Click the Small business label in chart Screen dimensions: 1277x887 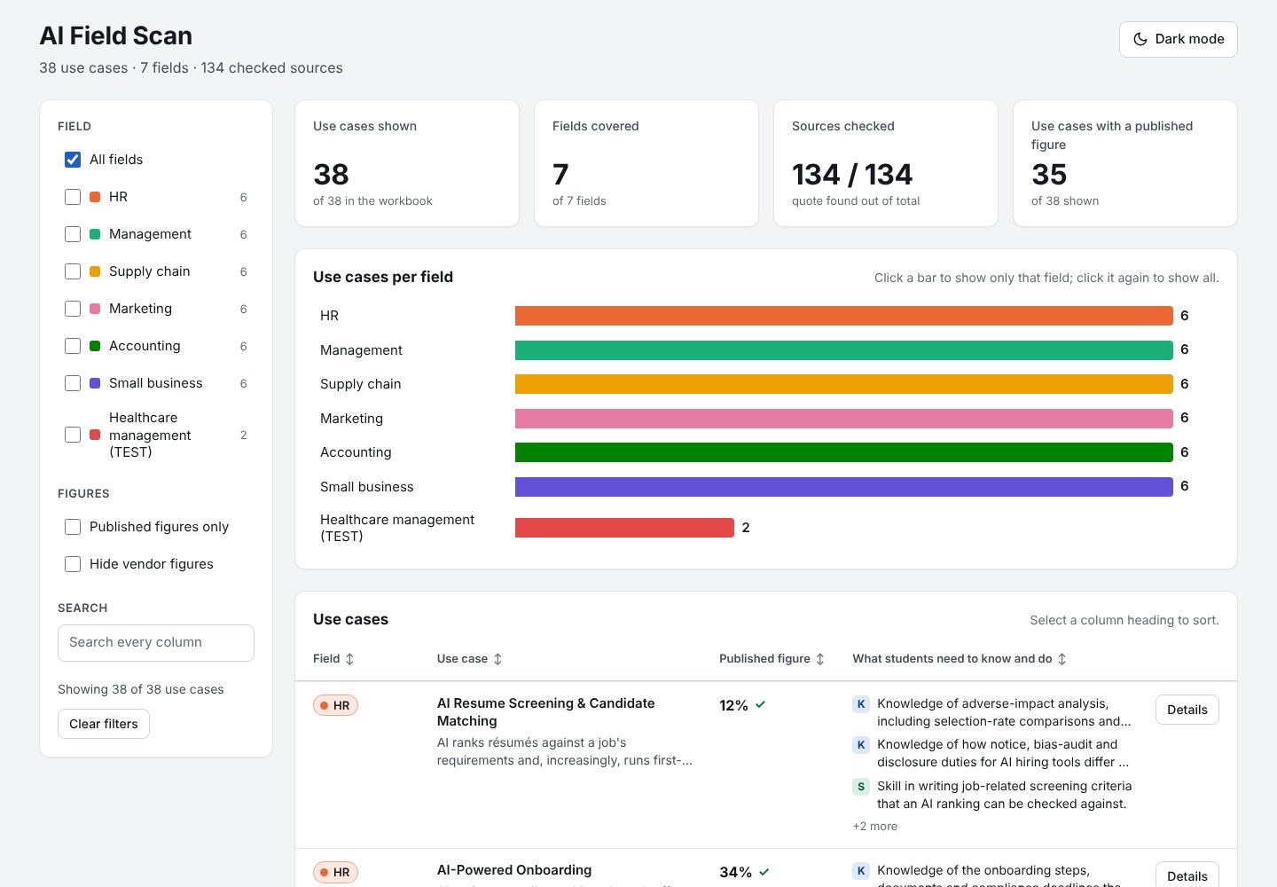[367, 487]
